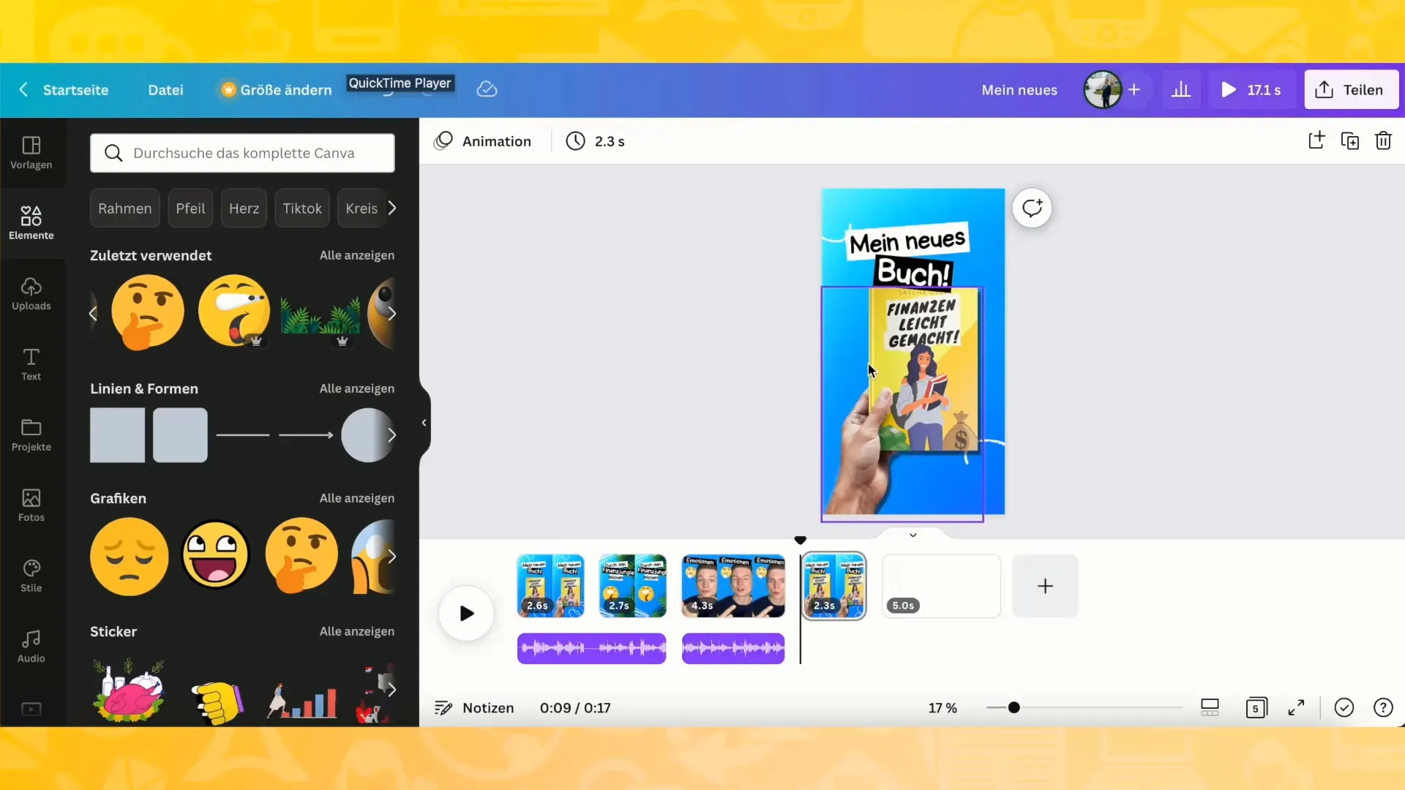Expand Sticker section via Alle anzeigen
1405x790 pixels.
pos(357,631)
